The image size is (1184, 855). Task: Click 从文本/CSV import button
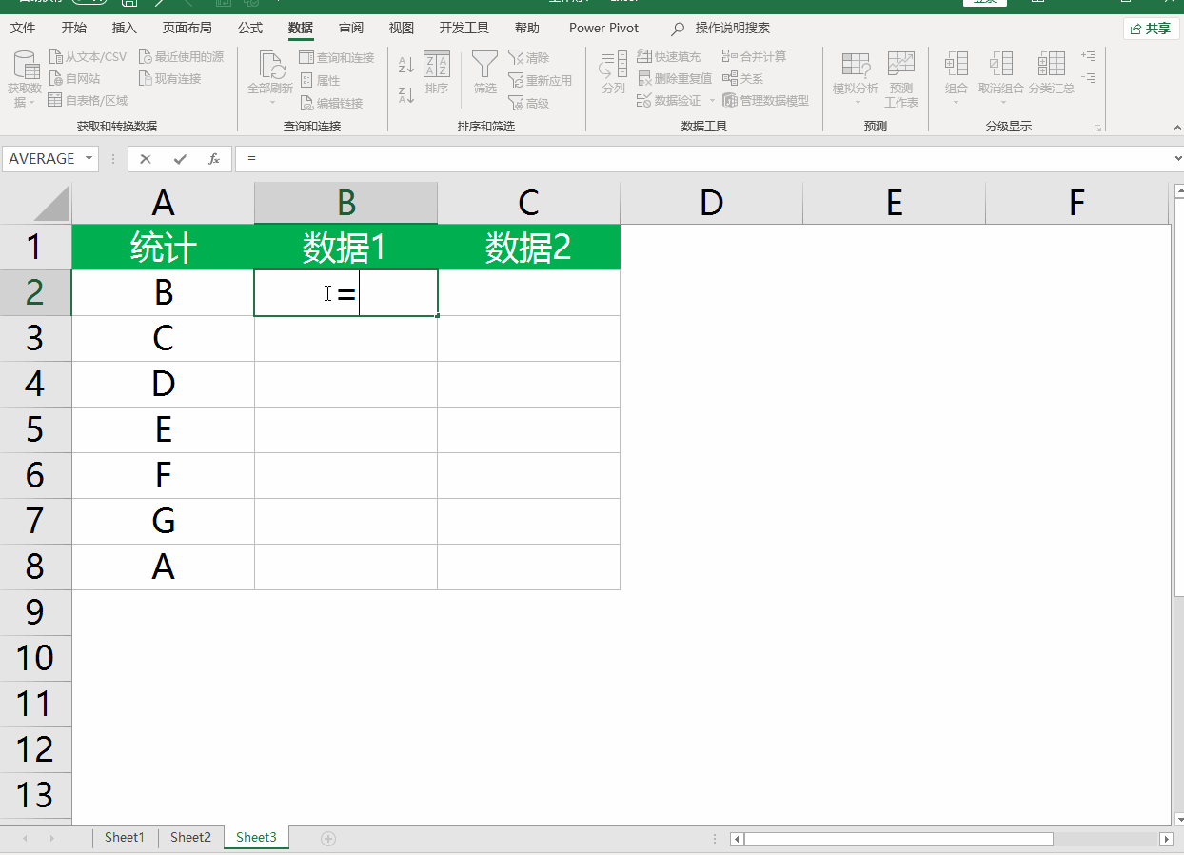(x=88, y=57)
